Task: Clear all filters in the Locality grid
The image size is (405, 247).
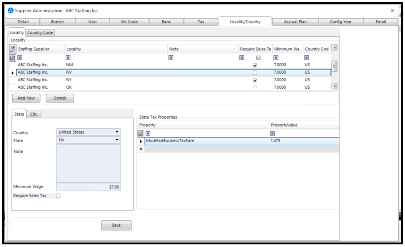Action: point(12,58)
